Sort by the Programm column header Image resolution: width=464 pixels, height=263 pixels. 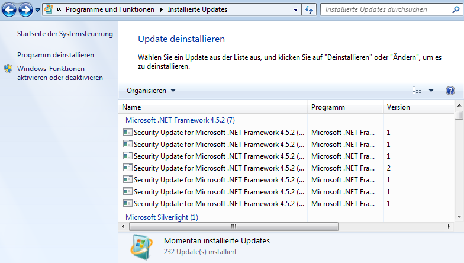click(346, 107)
